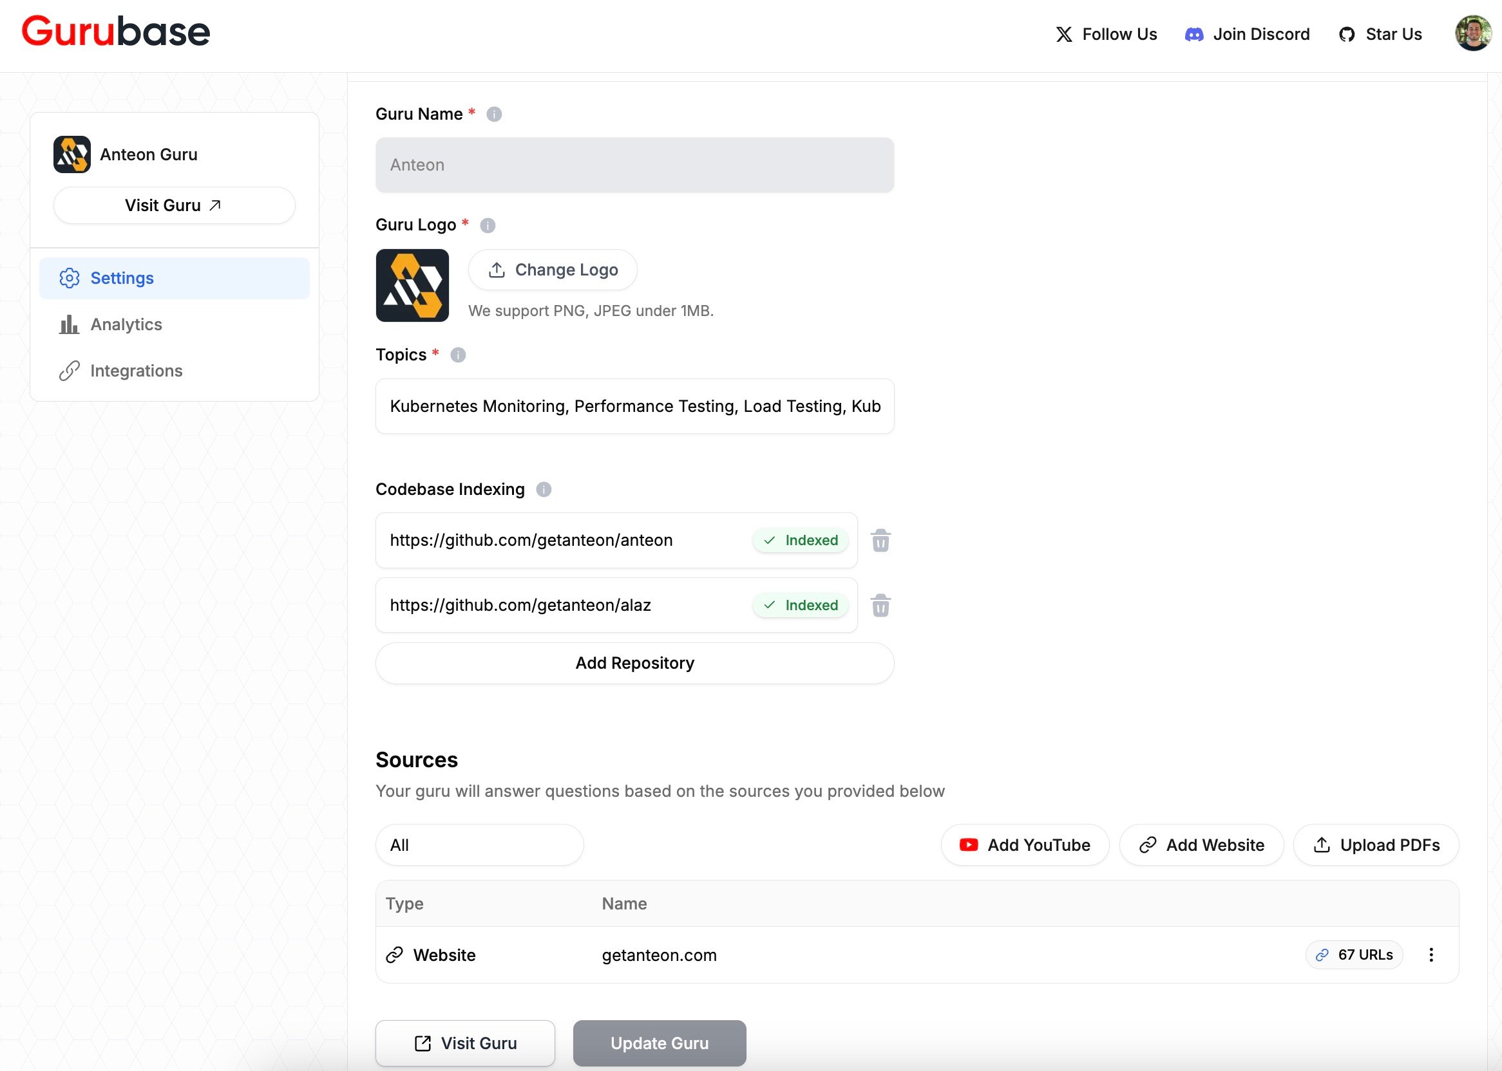Open the three-dot menu for getanteon.com

[x=1431, y=955]
